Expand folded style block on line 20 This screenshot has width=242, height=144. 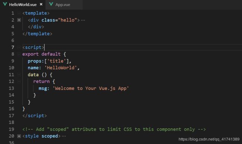click(19, 136)
